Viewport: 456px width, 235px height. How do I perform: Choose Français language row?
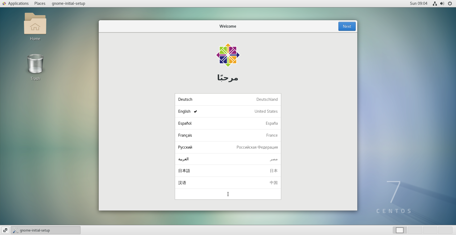click(228, 135)
